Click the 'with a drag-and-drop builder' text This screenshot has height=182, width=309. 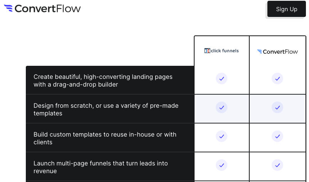76,84
